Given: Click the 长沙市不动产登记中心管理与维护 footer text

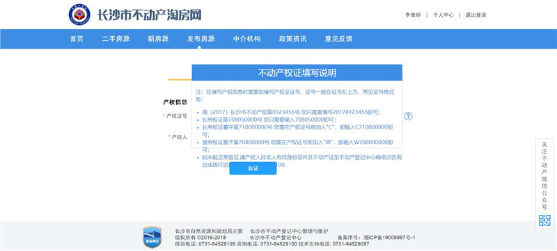Looking at the screenshot, I should [289, 231].
